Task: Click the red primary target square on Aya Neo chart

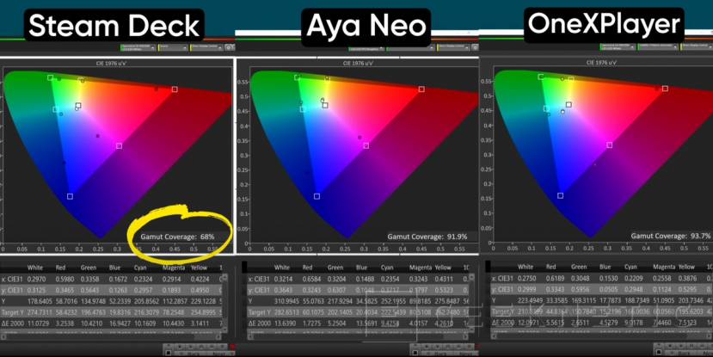Action: click(421, 89)
